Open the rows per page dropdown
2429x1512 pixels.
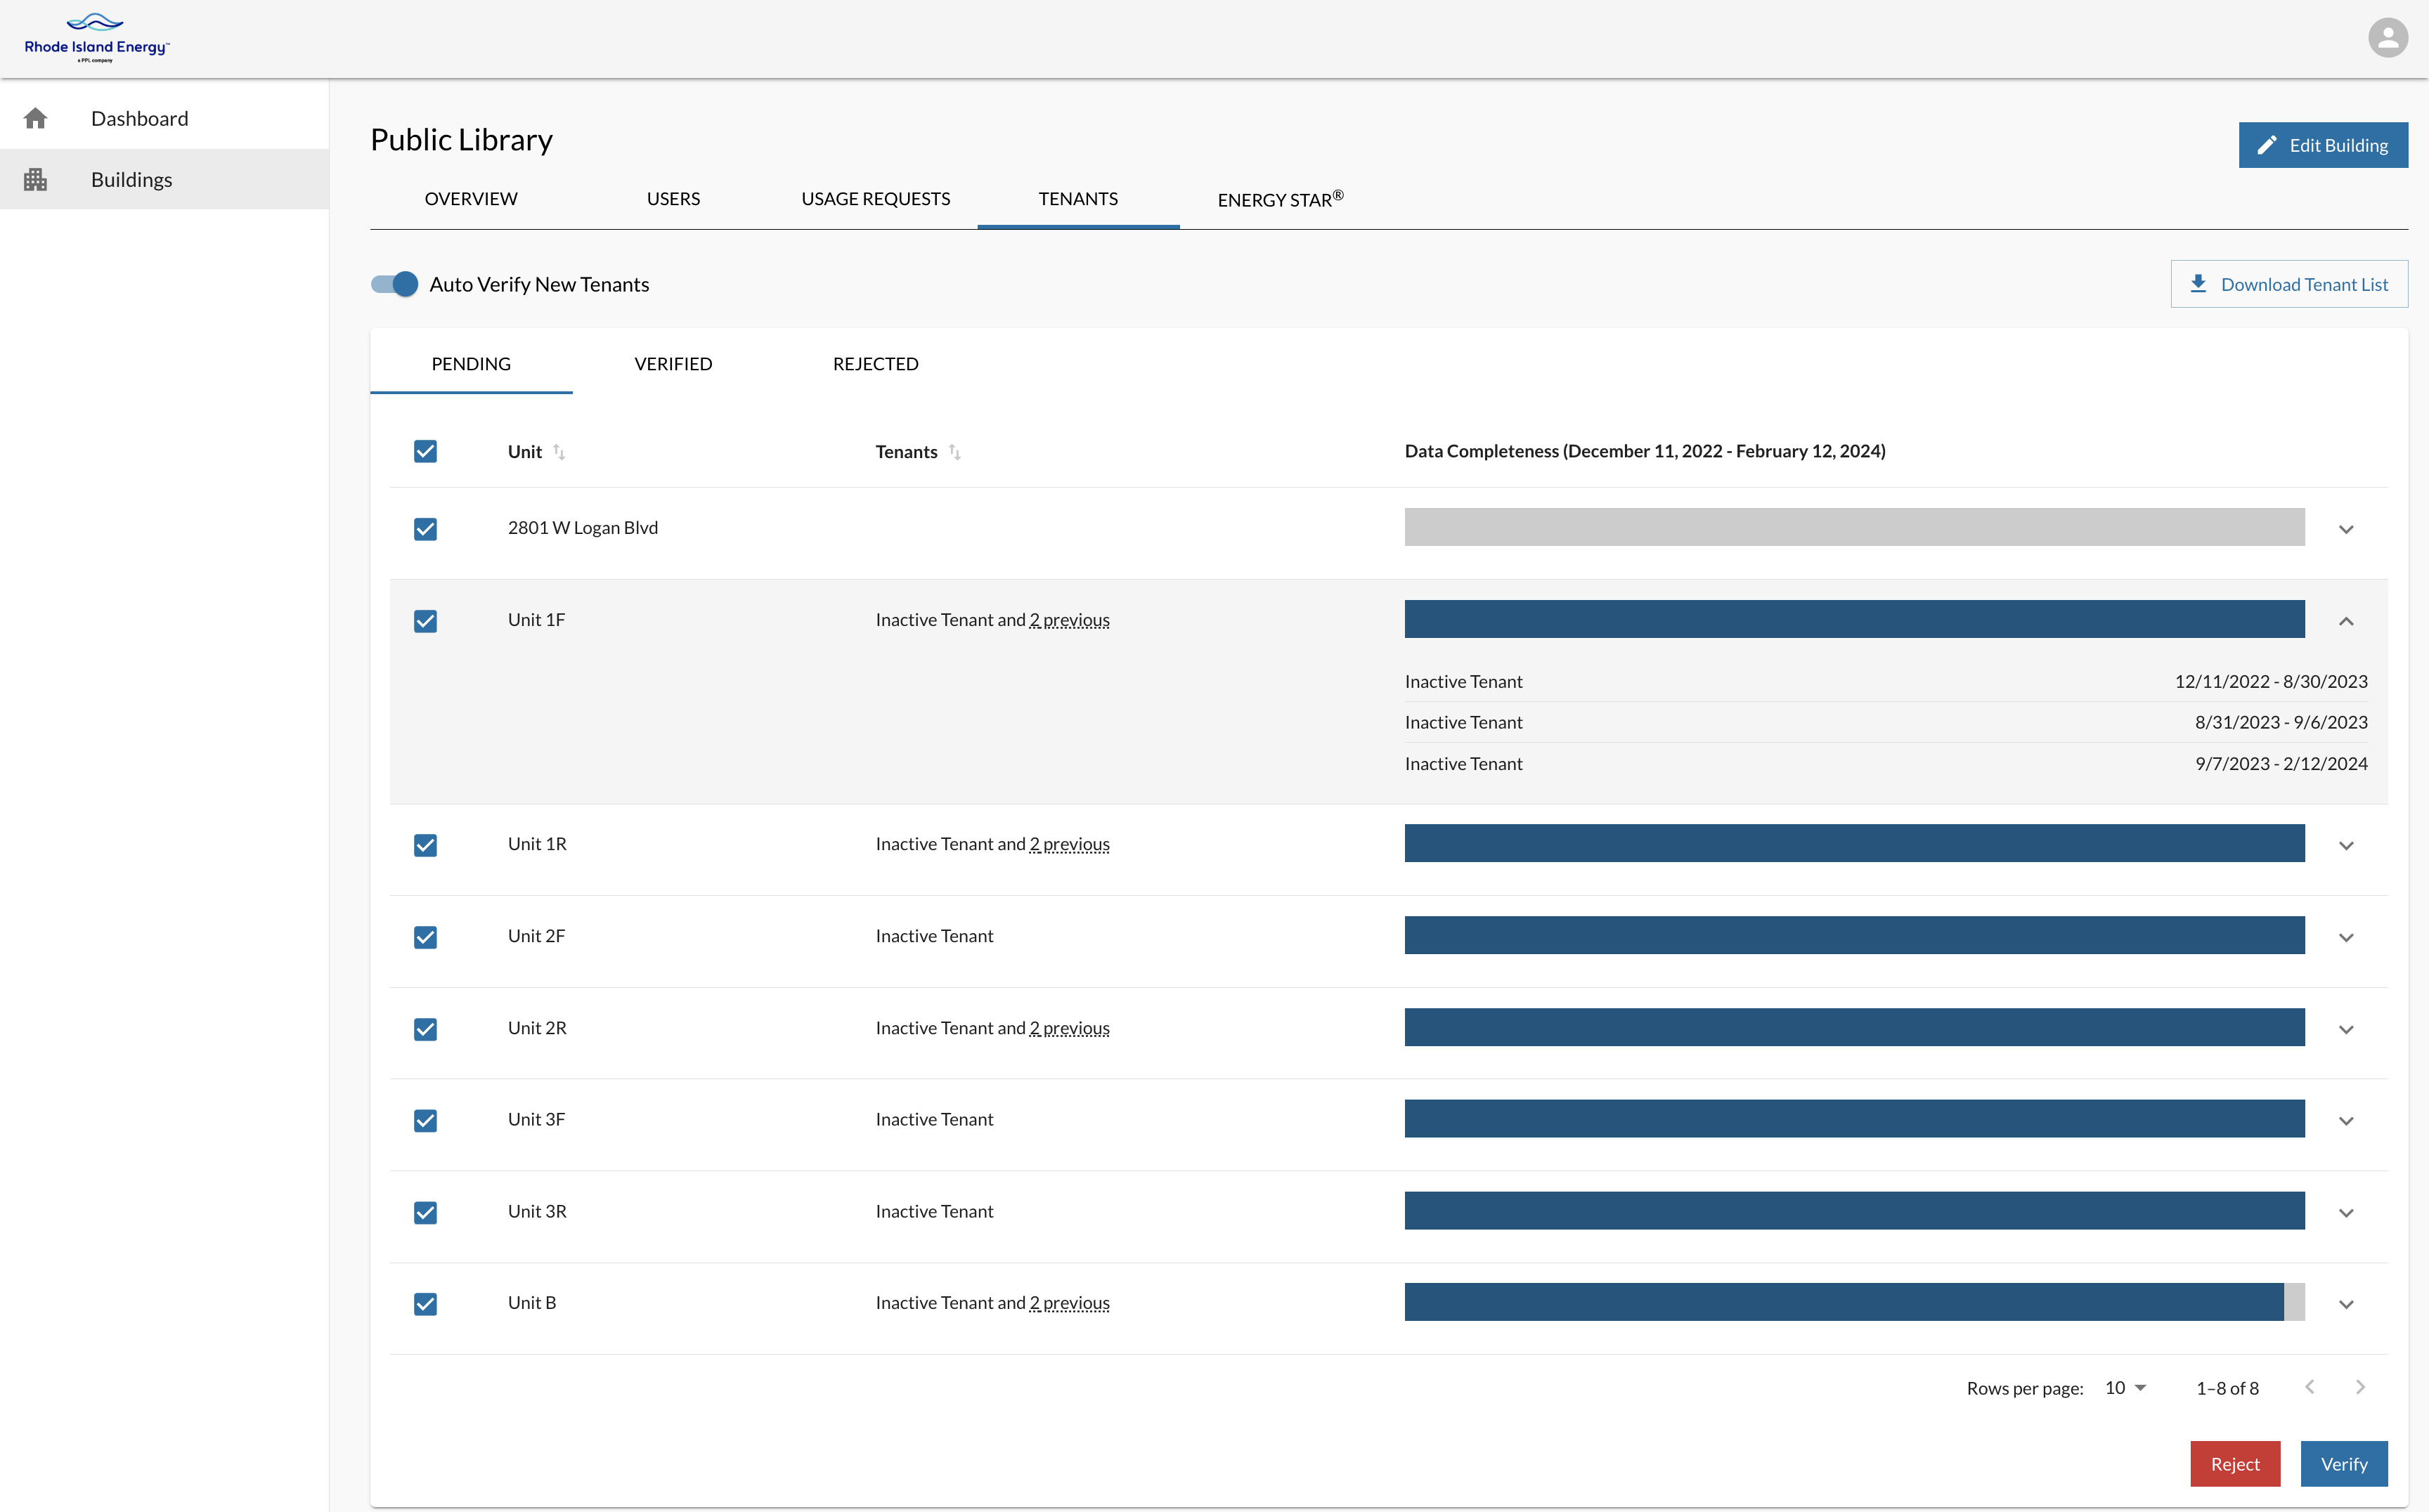(x=2126, y=1388)
